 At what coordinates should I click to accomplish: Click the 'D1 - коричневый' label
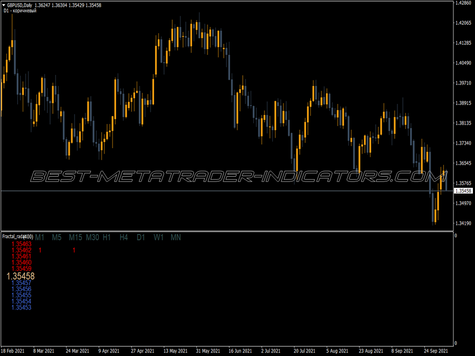(x=20, y=11)
